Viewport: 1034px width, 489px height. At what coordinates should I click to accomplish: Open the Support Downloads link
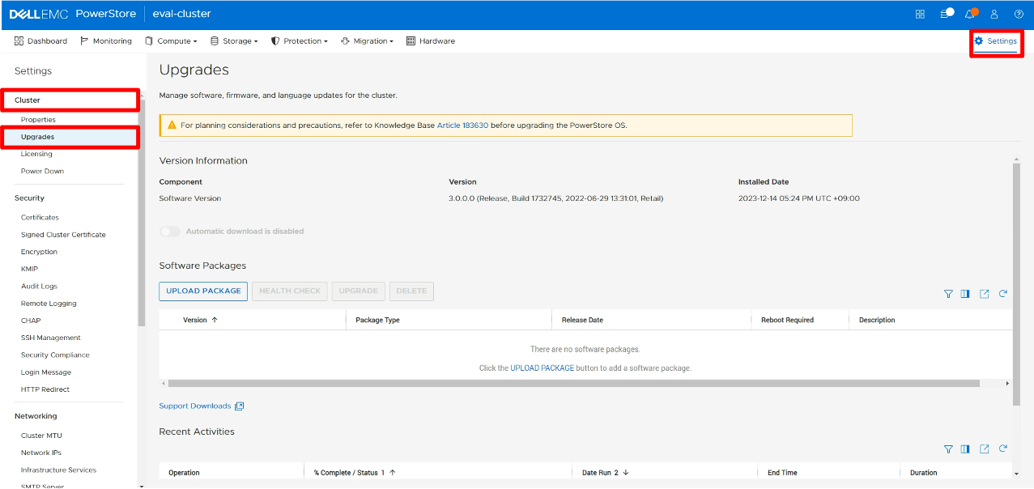click(195, 406)
